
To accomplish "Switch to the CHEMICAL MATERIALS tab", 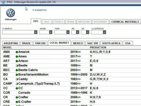I will point(125,22).
